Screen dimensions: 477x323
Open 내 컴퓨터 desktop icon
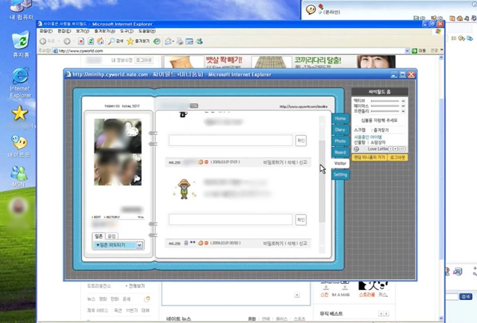(x=21, y=10)
